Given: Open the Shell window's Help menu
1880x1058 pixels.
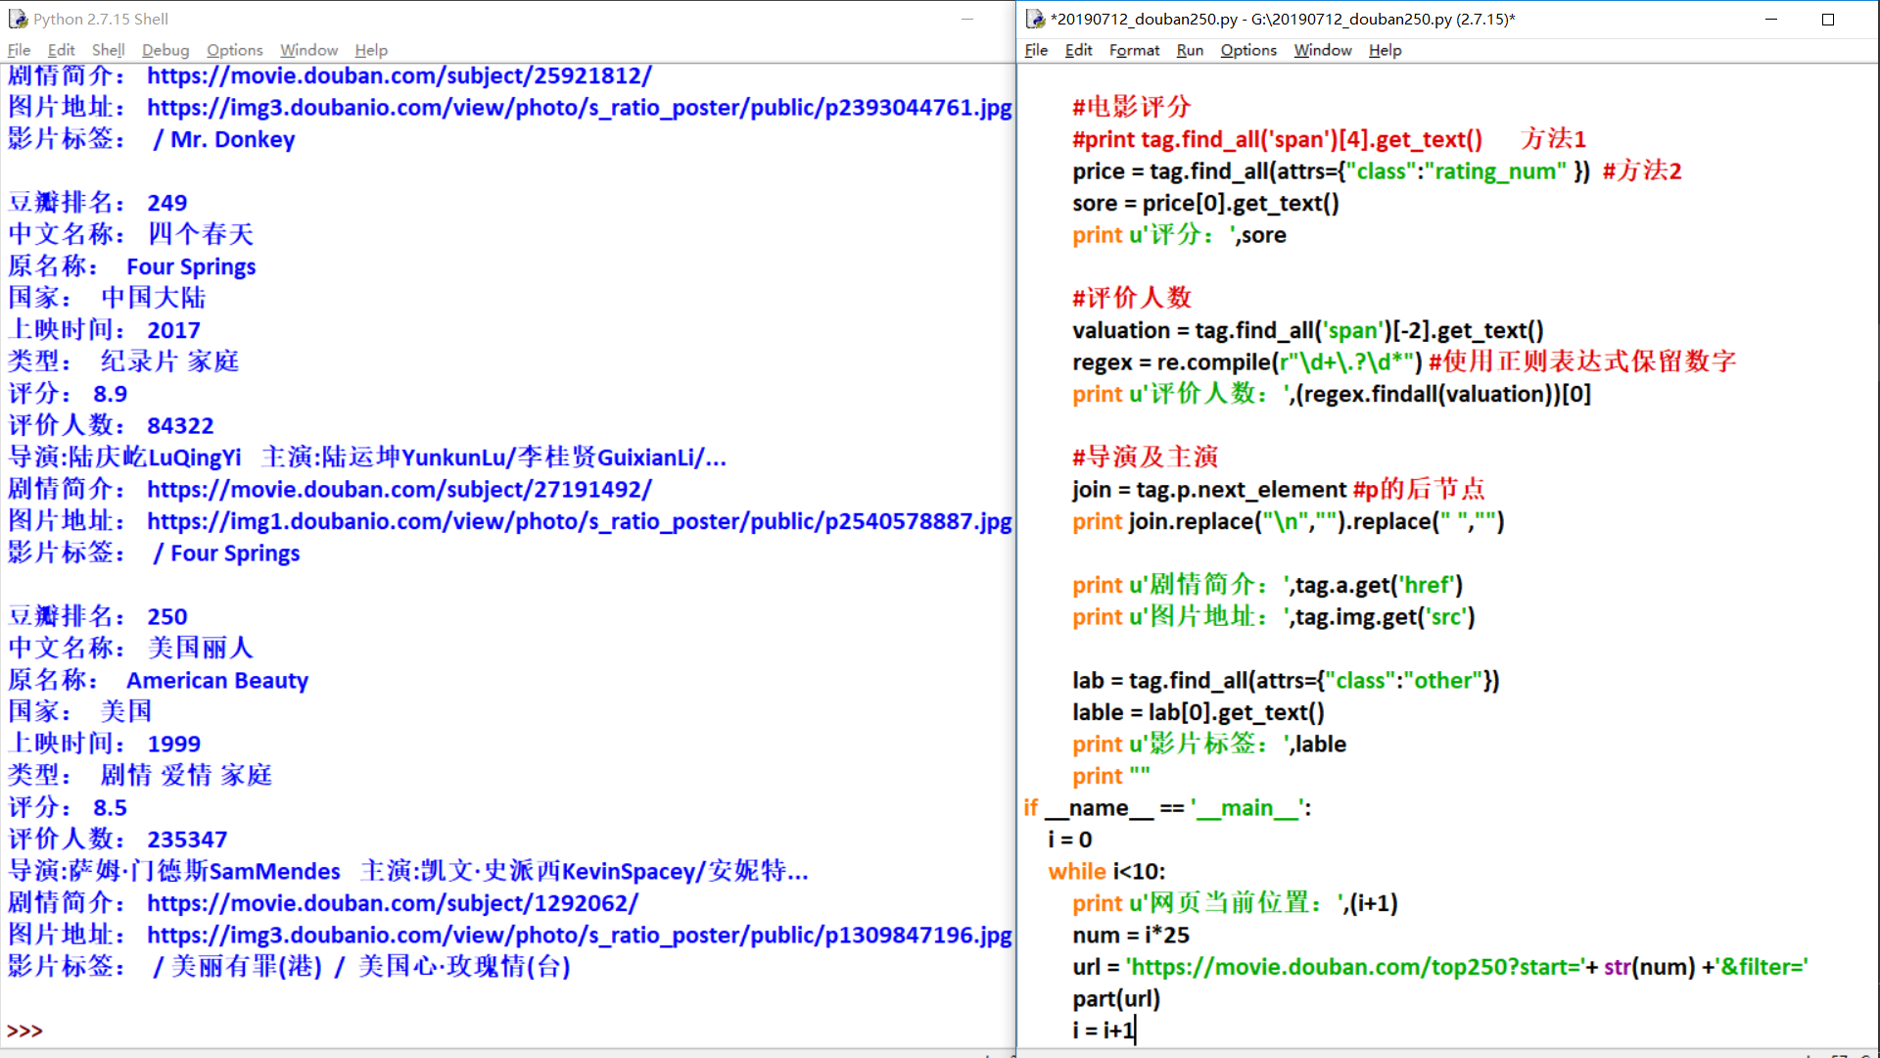Looking at the screenshot, I should pyautogui.click(x=371, y=50).
